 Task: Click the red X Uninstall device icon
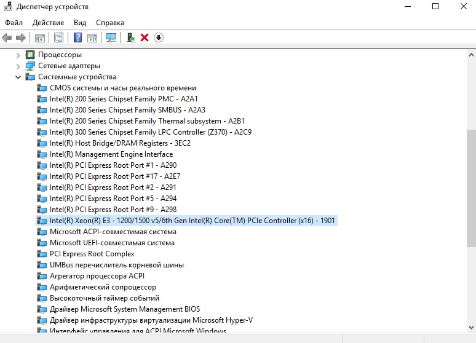click(145, 37)
